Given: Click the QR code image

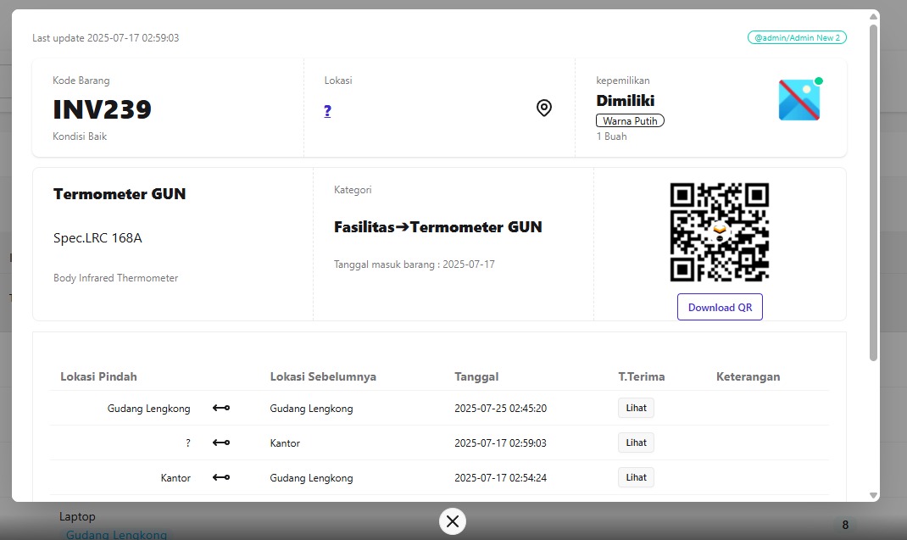Looking at the screenshot, I should (x=720, y=232).
